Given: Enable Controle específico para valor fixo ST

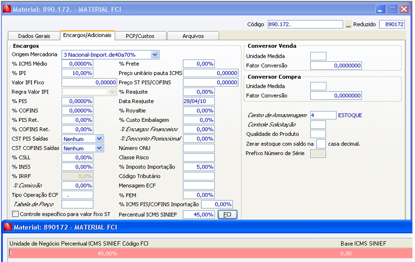Looking at the screenshot, I should tap(15, 214).
